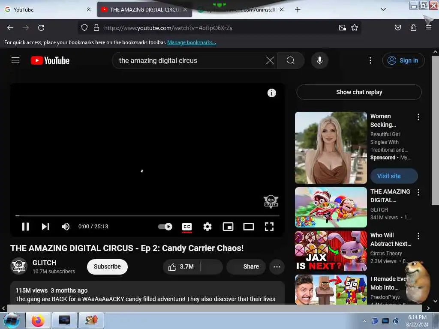Screen dimensions: 439x329
Task: Save page to Pocket
Action: coord(397,28)
